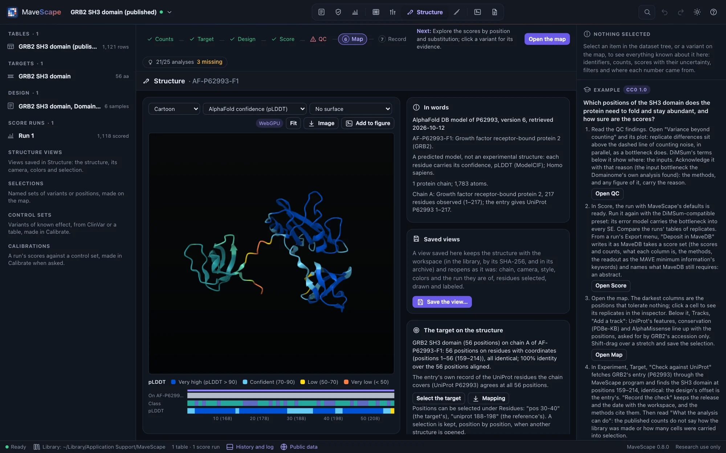The image size is (726, 453).
Task: Click the Save the view... button
Action: click(442, 302)
